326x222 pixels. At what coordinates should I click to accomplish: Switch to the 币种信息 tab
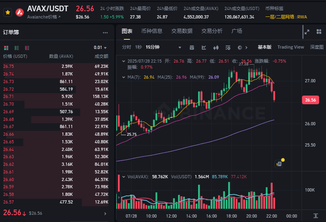point(152,31)
